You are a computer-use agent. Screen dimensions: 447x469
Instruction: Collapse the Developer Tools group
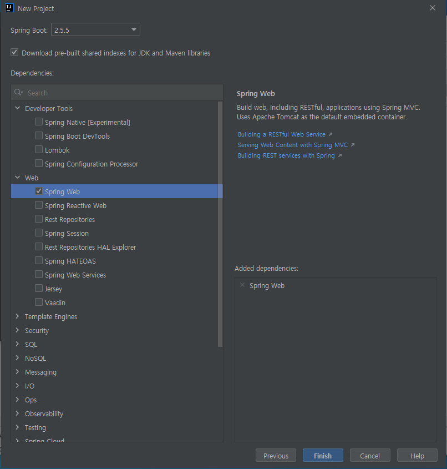click(18, 108)
